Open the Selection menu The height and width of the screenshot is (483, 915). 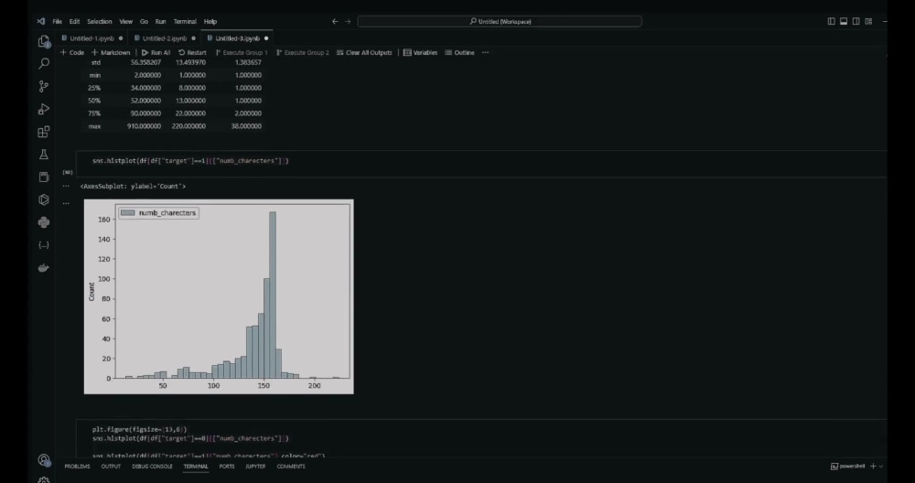(x=100, y=22)
